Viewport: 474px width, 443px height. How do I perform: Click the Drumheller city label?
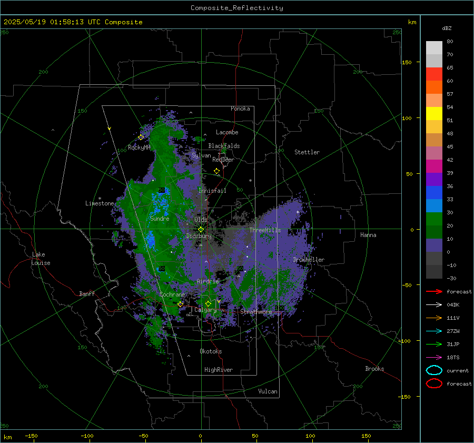point(309,260)
